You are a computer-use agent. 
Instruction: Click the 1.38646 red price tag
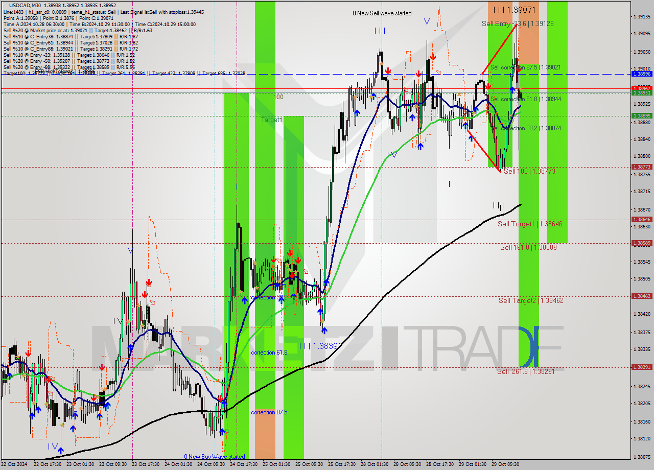pyautogui.click(x=641, y=220)
